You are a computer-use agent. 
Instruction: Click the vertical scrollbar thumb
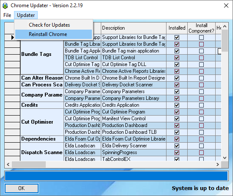coord(225,41)
